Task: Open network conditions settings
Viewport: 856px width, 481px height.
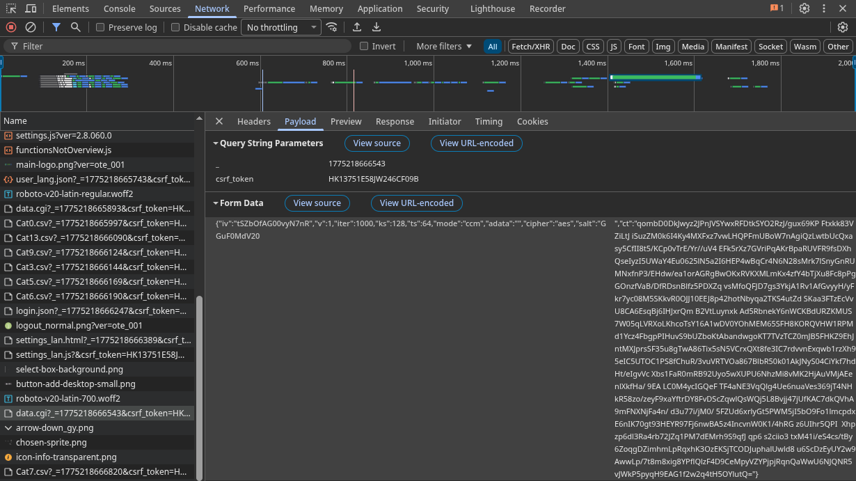Action: (x=332, y=27)
